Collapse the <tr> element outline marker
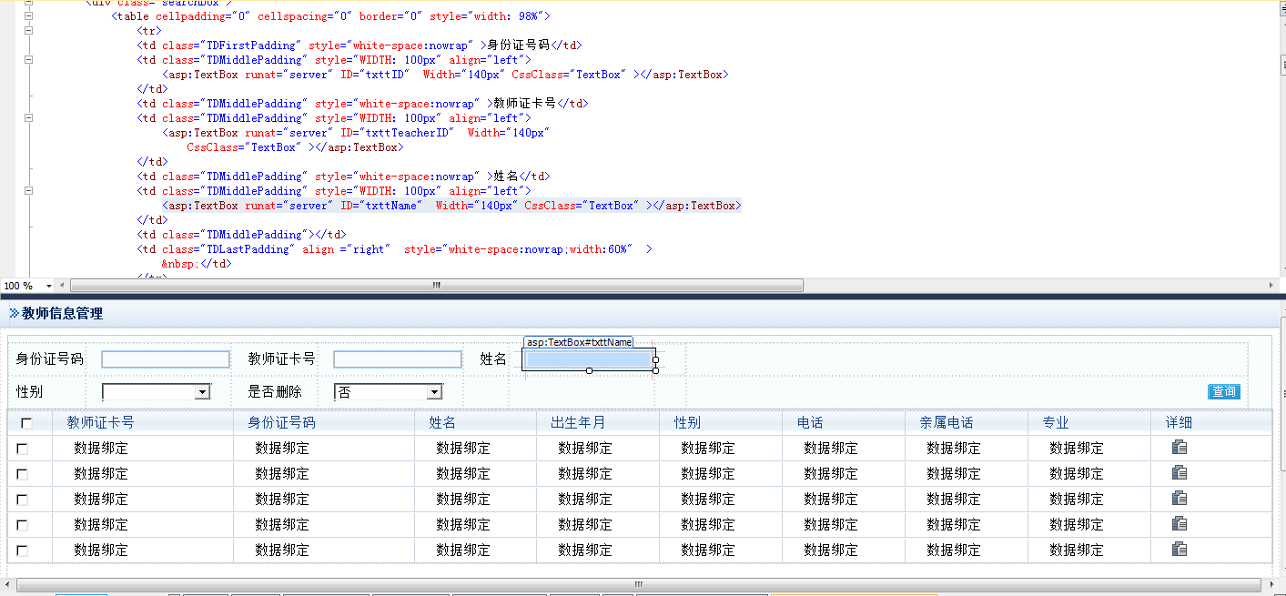This screenshot has height=596, width=1286. pos(28,31)
